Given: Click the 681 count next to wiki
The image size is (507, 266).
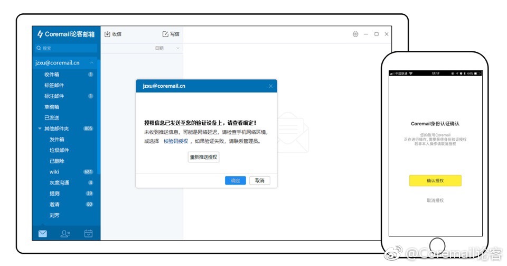Looking at the screenshot, I should click(x=88, y=172).
